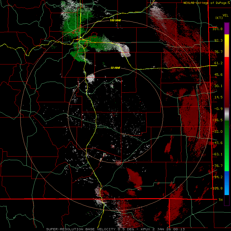The image size is (231, 231).
Task: Click the 50 NMI range ring label
Action: pyautogui.click(x=115, y=68)
